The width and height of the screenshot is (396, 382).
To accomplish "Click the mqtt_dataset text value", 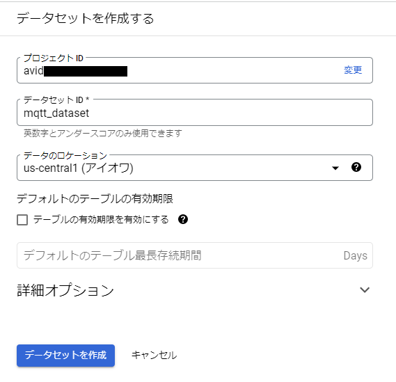I will tap(56, 113).
